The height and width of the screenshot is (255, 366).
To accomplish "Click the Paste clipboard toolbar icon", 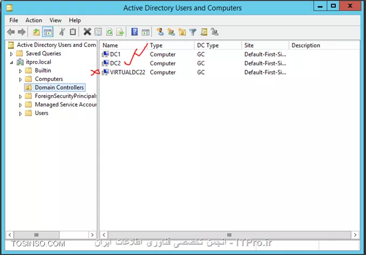I will [73, 32].
